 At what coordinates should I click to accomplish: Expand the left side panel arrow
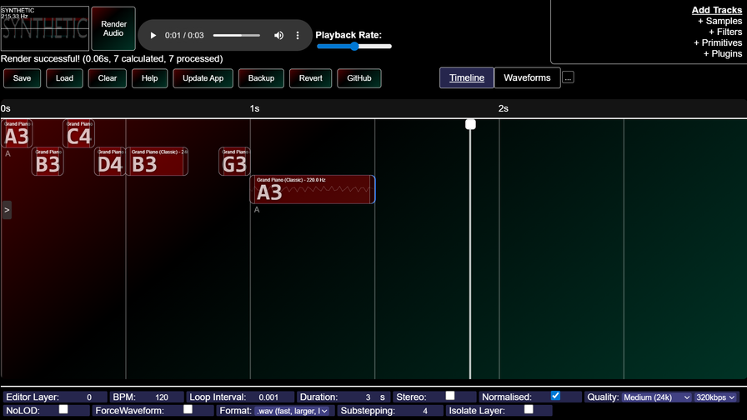pos(7,210)
